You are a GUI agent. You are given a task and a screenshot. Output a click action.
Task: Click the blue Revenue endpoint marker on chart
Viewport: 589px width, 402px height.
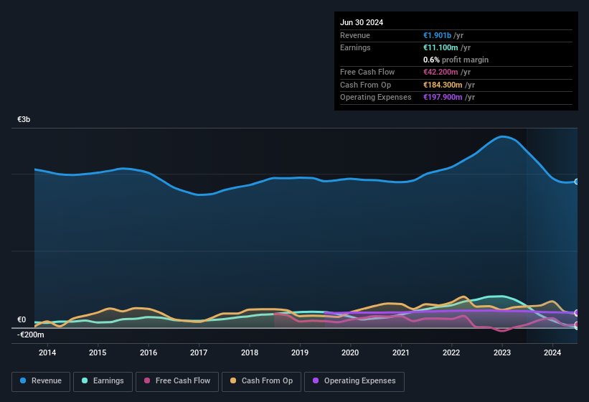click(577, 182)
